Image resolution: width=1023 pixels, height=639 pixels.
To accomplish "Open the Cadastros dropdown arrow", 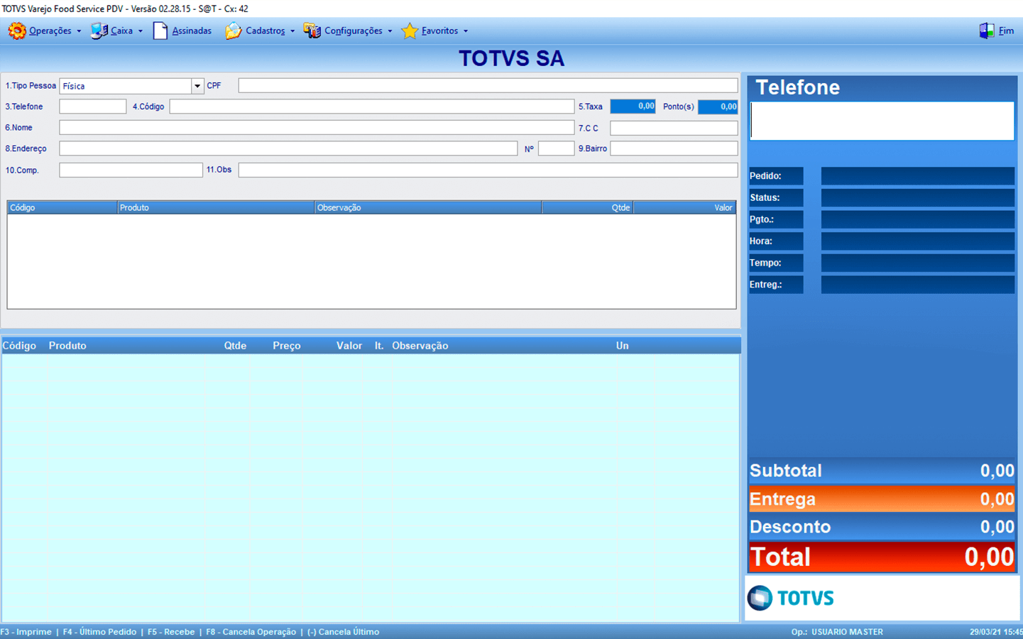I will coord(292,31).
